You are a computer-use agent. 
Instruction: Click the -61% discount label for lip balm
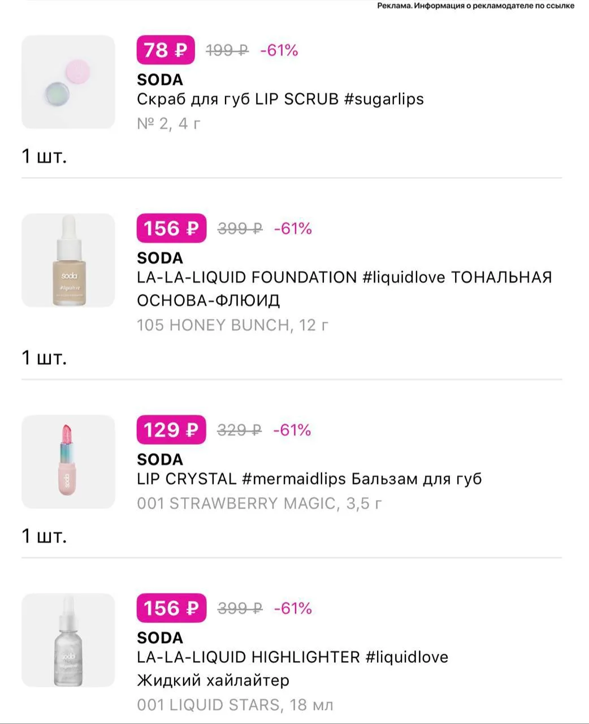(292, 430)
